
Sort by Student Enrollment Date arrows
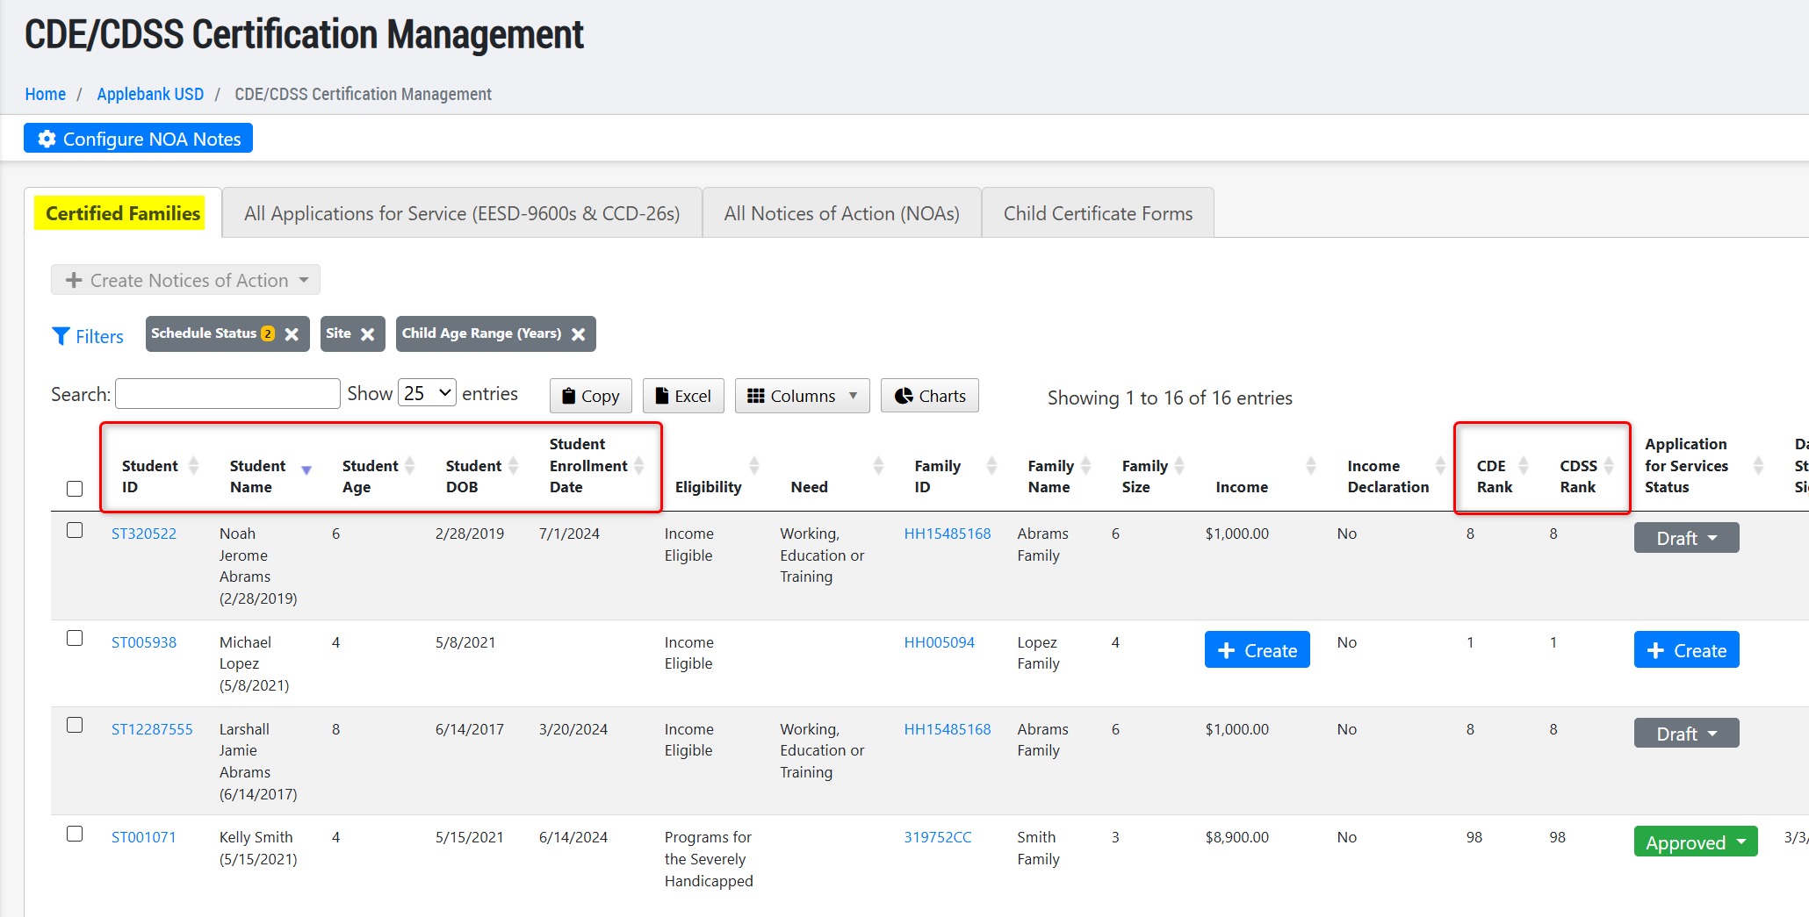(639, 465)
